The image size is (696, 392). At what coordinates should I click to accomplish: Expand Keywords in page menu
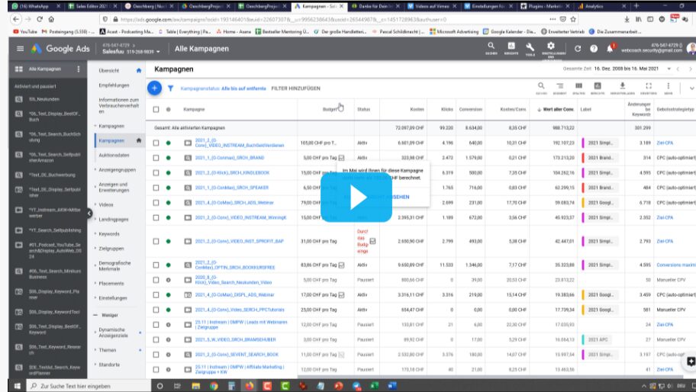pyautogui.click(x=108, y=233)
